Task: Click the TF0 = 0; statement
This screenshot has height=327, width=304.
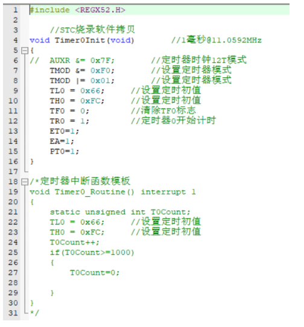Action: pos(69,111)
